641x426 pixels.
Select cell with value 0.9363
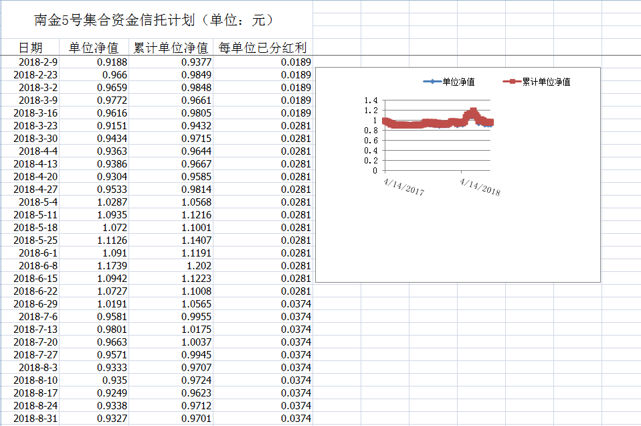tap(94, 151)
